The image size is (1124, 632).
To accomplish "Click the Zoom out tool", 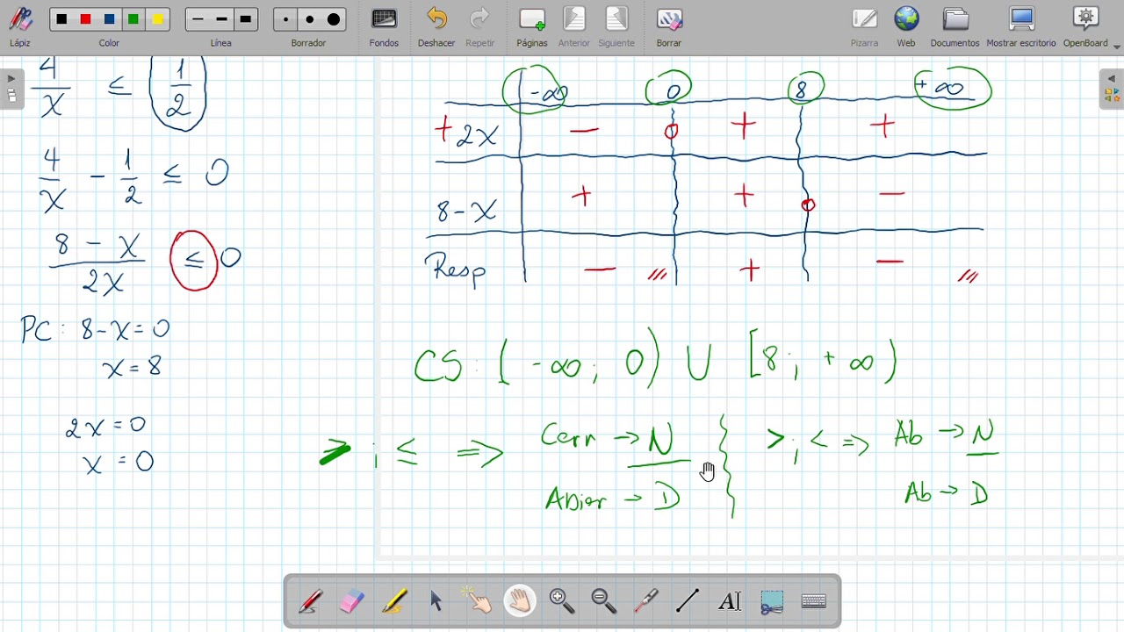I will click(604, 601).
